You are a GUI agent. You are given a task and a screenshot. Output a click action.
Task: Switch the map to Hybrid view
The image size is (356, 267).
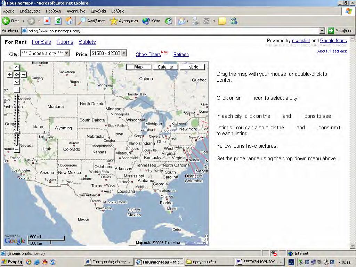pos(192,67)
